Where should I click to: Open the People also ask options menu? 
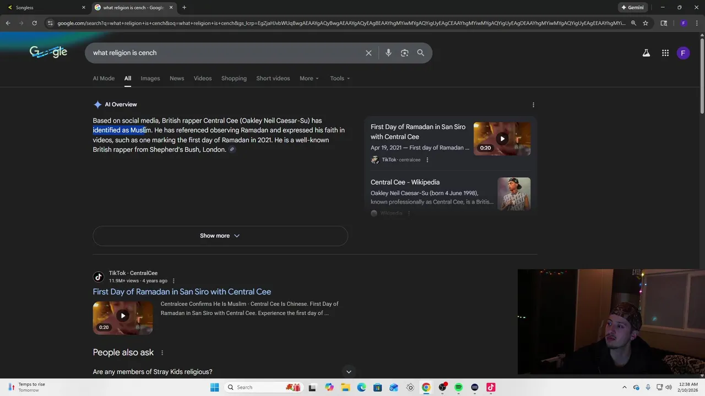(162, 353)
